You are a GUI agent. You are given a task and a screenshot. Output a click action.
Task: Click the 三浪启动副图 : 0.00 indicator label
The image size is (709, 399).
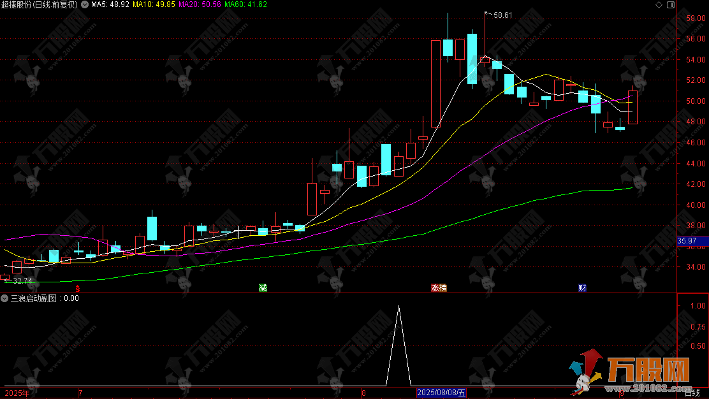pyautogui.click(x=45, y=298)
